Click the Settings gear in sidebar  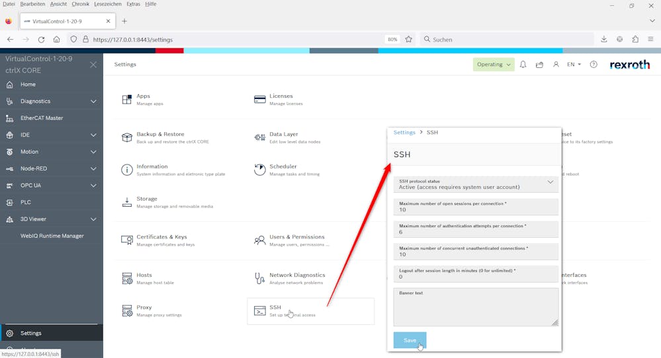pos(10,333)
